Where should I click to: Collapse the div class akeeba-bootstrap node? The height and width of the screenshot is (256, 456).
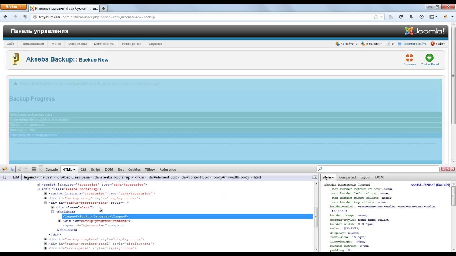(x=38, y=189)
